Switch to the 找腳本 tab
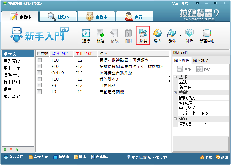231x165 pixels. click(x=58, y=16)
